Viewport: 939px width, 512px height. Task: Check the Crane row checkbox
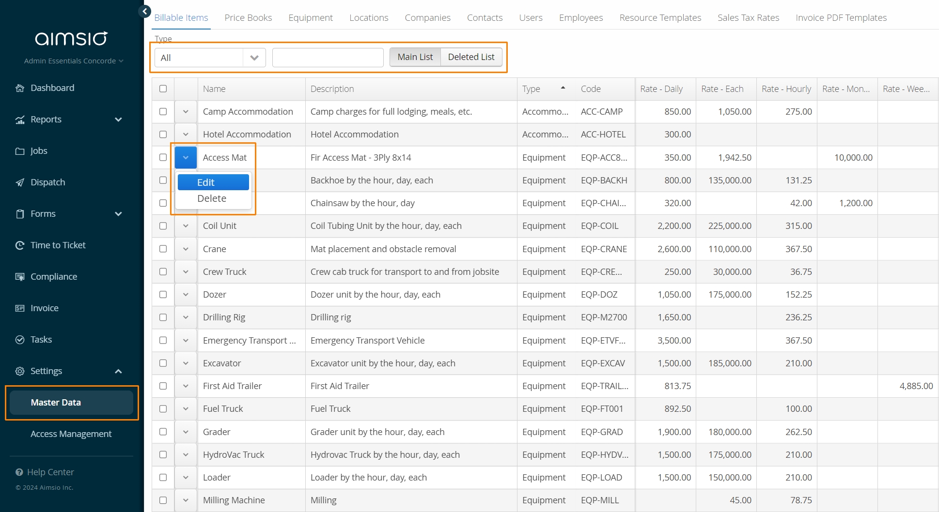click(x=163, y=249)
